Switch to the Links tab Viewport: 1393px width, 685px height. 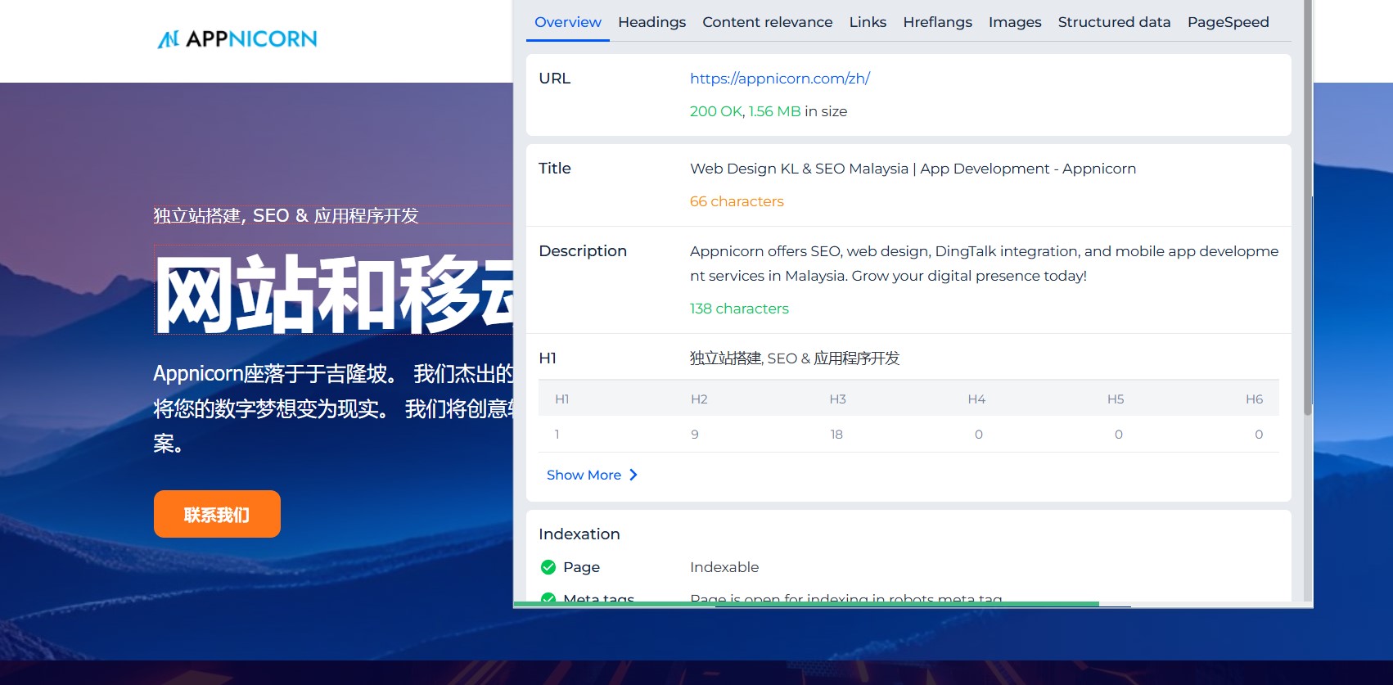click(x=868, y=22)
